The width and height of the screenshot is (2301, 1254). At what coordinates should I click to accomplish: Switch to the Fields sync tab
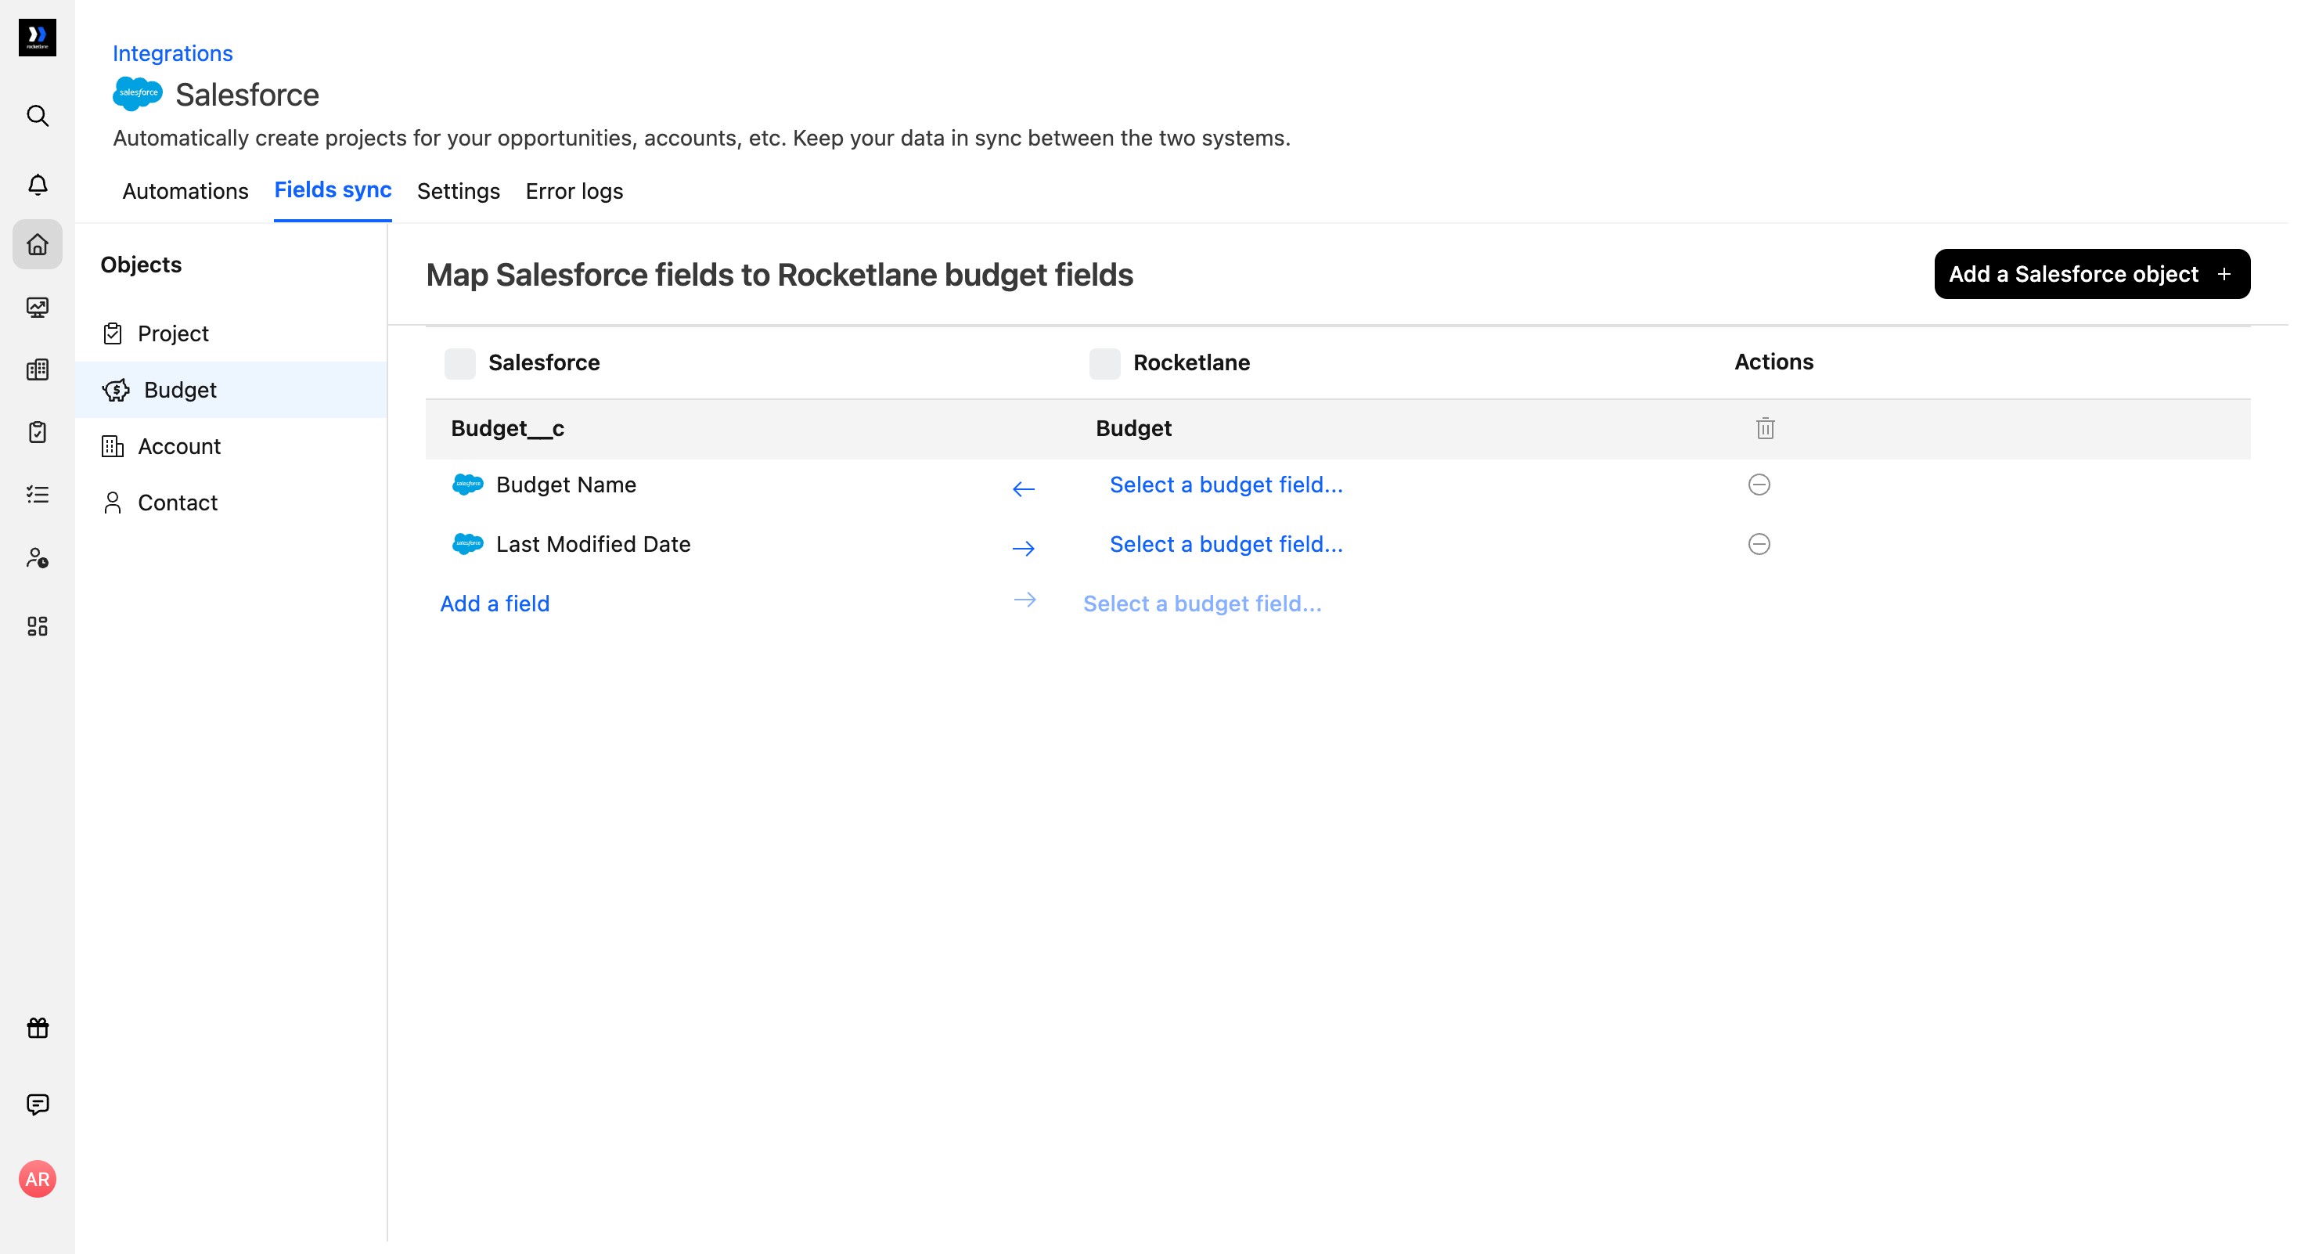tap(333, 190)
